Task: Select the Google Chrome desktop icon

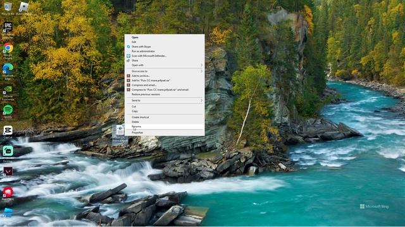Action: point(8,48)
